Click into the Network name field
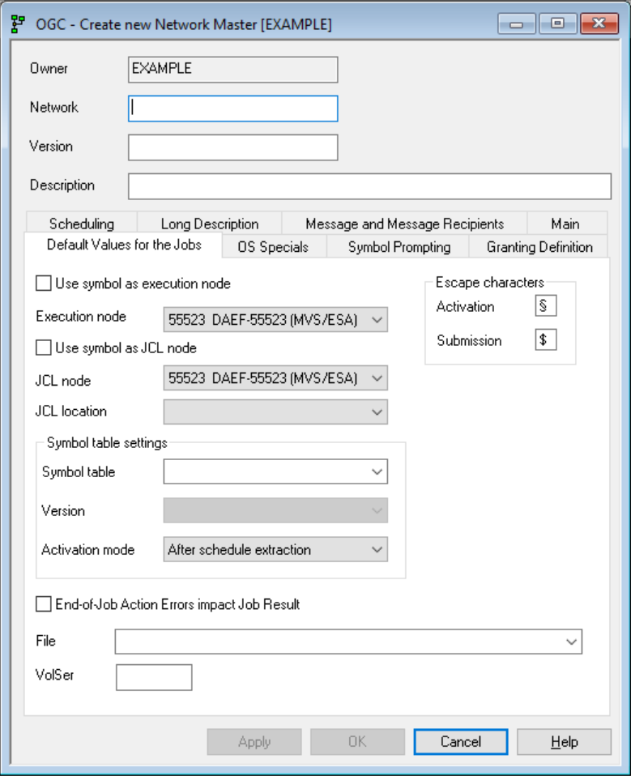 point(232,109)
